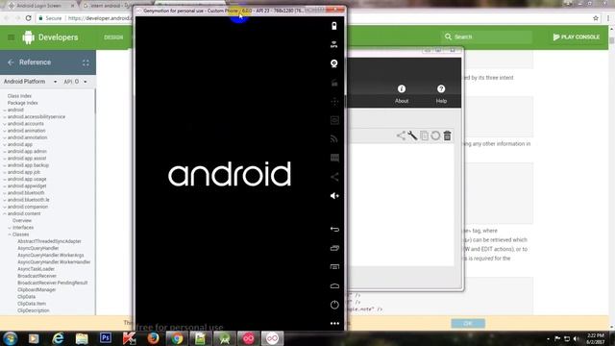Open the File Explorer folder on taskbar

pos(82,338)
